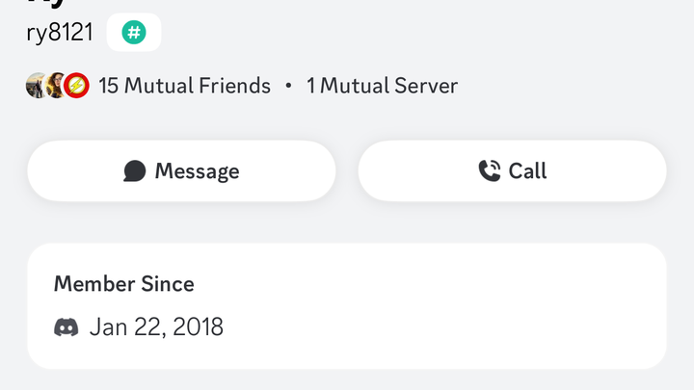
Task: Click the Jan 22, 2018 join date
Action: point(156,327)
